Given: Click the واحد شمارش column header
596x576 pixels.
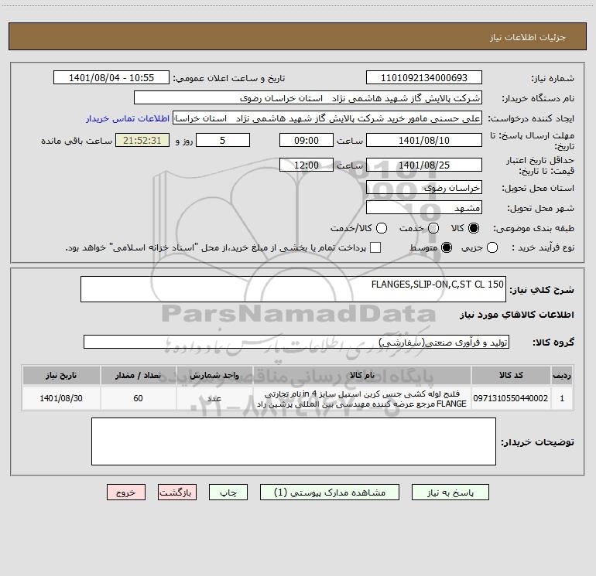Looking at the screenshot, I should [x=214, y=375].
